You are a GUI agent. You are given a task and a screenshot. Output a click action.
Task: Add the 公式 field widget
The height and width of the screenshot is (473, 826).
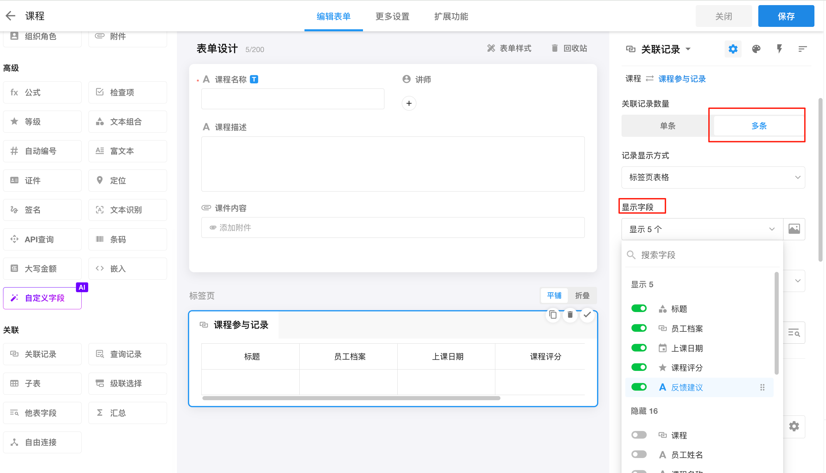pos(43,92)
